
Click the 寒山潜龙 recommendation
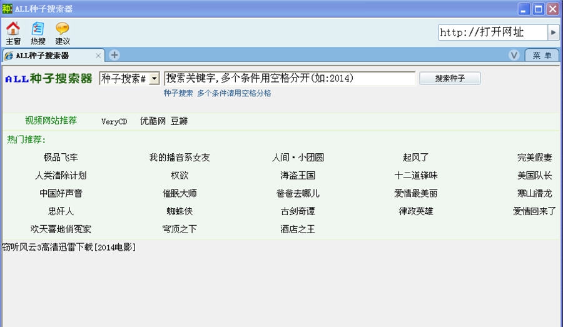535,193
